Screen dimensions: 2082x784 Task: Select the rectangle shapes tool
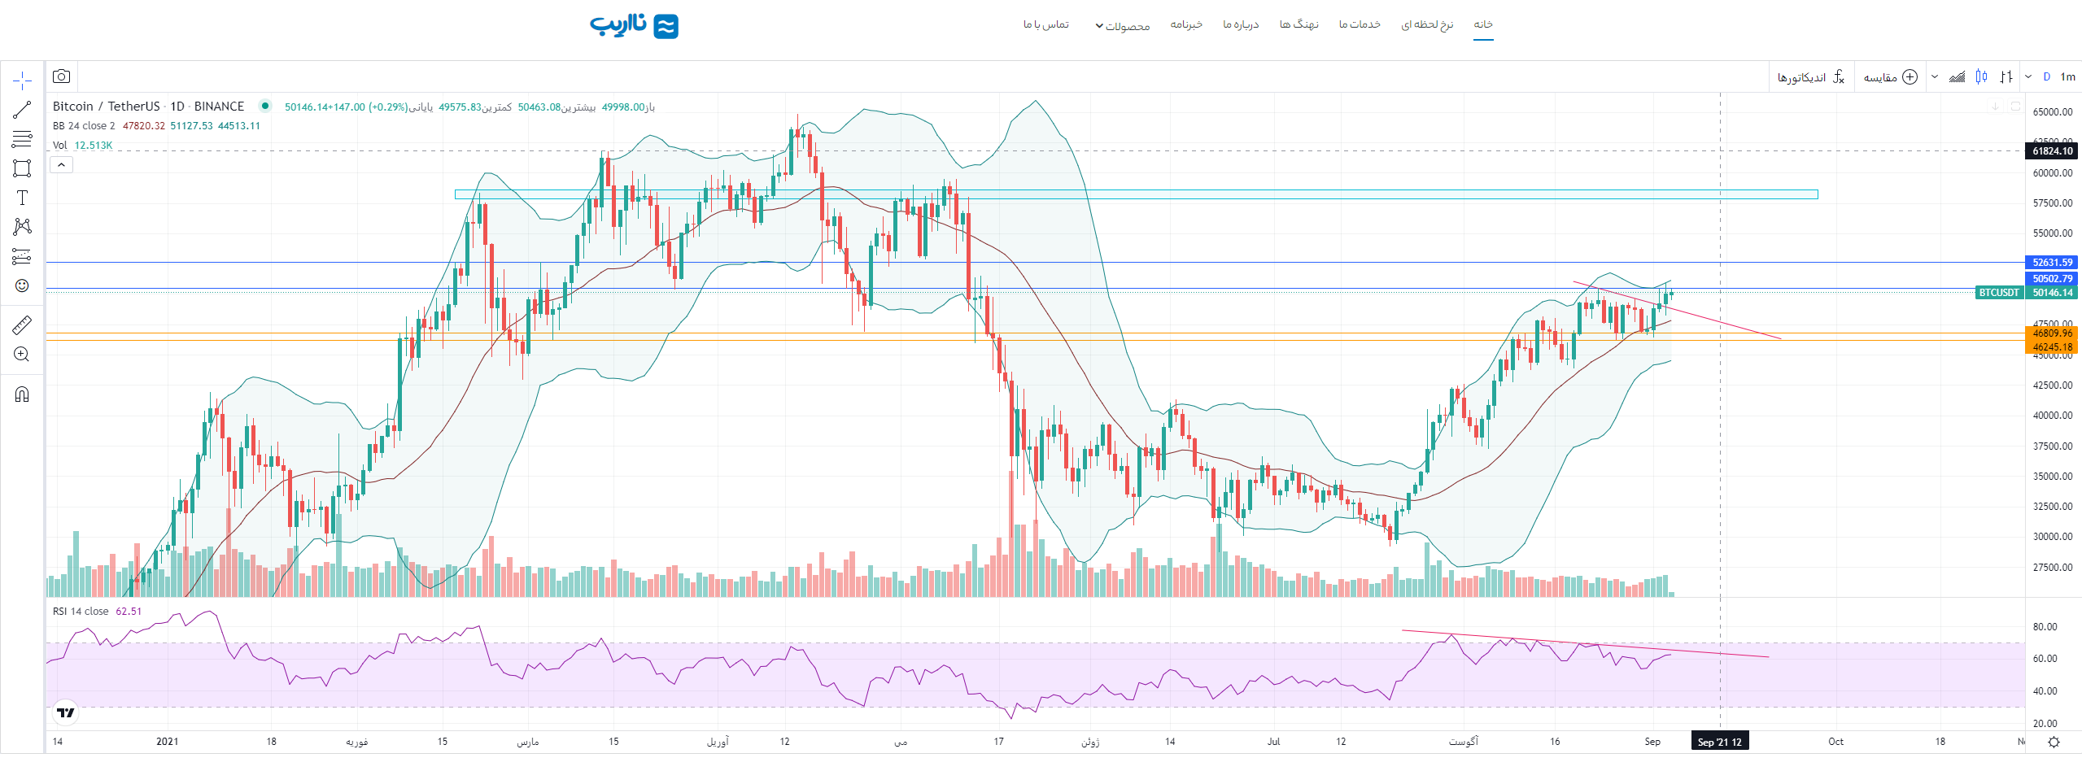click(x=22, y=168)
